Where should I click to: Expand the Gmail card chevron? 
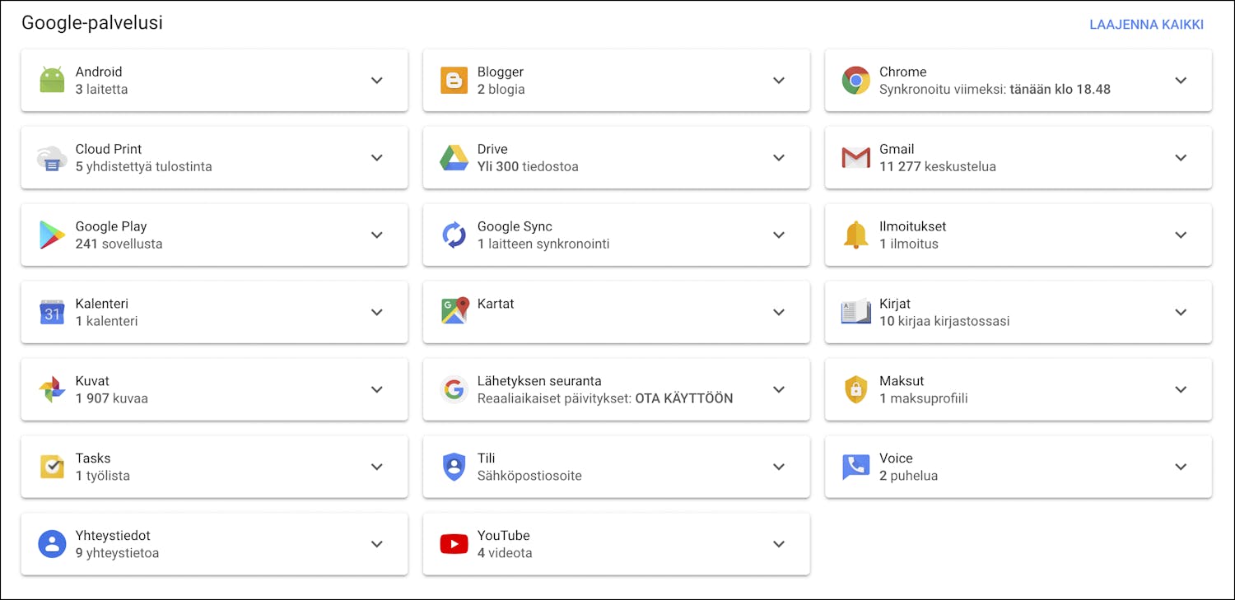1181,158
